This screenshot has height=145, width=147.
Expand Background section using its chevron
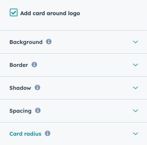pyautogui.click(x=136, y=42)
